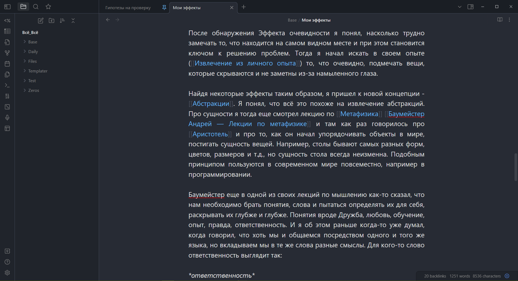Close the Мои эффекты tab
Viewport: 518px width, 281px height.
(x=232, y=8)
